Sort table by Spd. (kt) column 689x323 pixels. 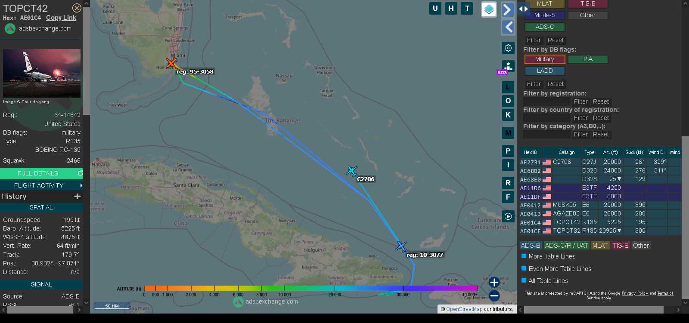[x=634, y=152]
